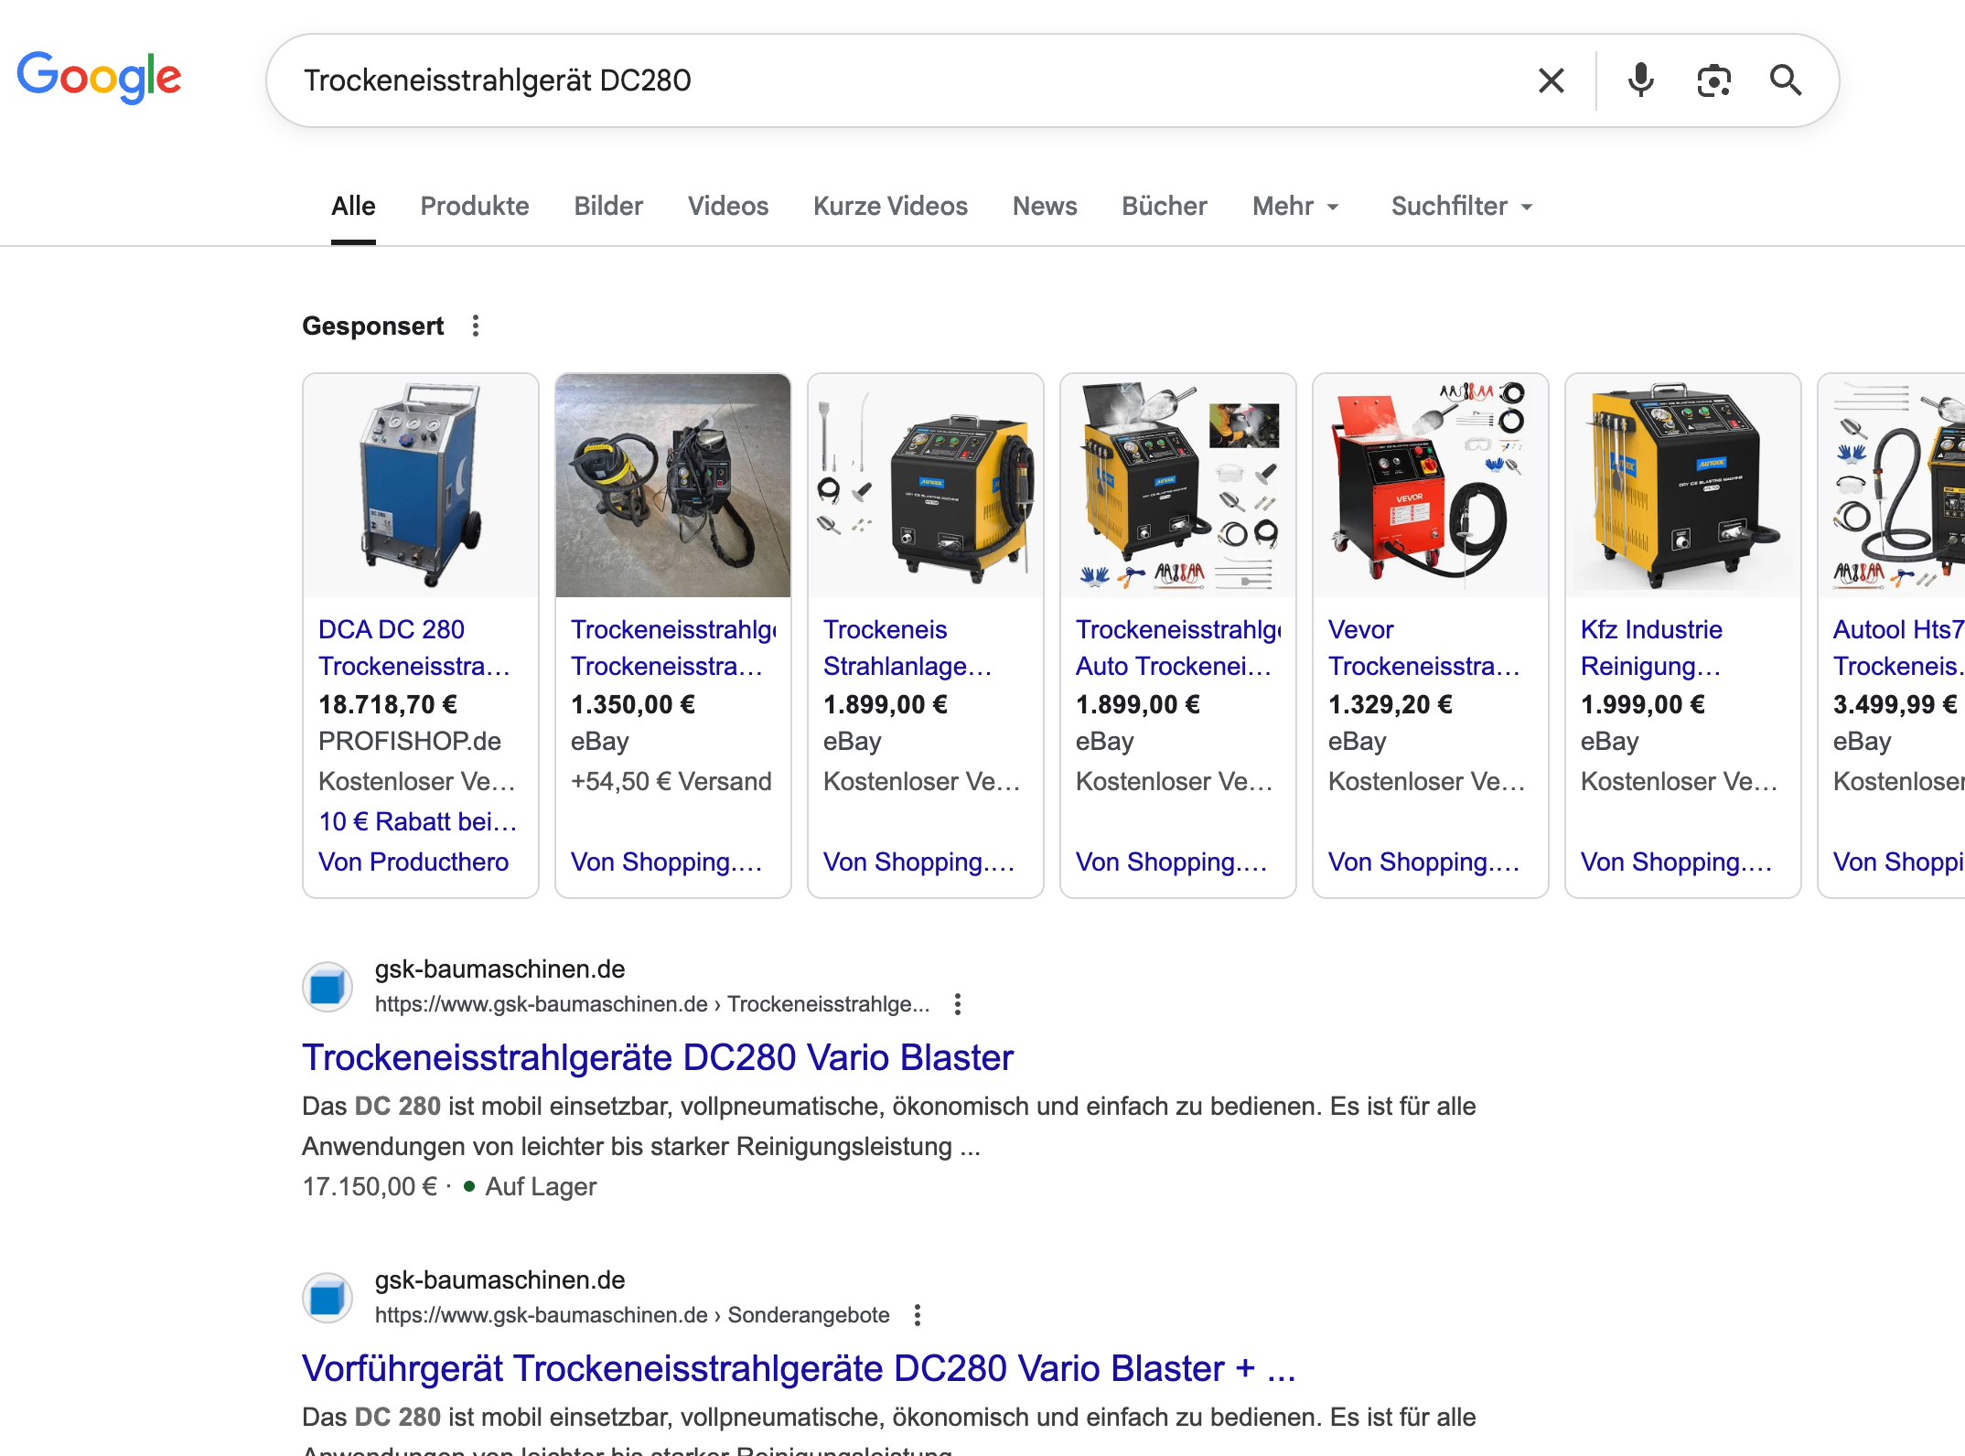
Task: Clear the search field with X icon
Action: click(x=1551, y=80)
